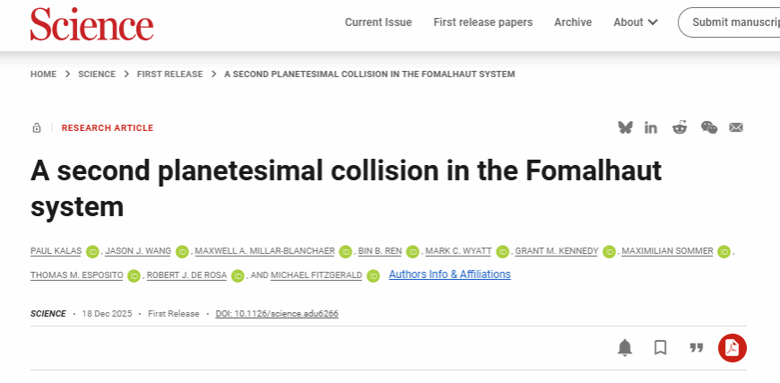The height and width of the screenshot is (383, 780).
Task: Share article by email
Action: click(x=736, y=127)
